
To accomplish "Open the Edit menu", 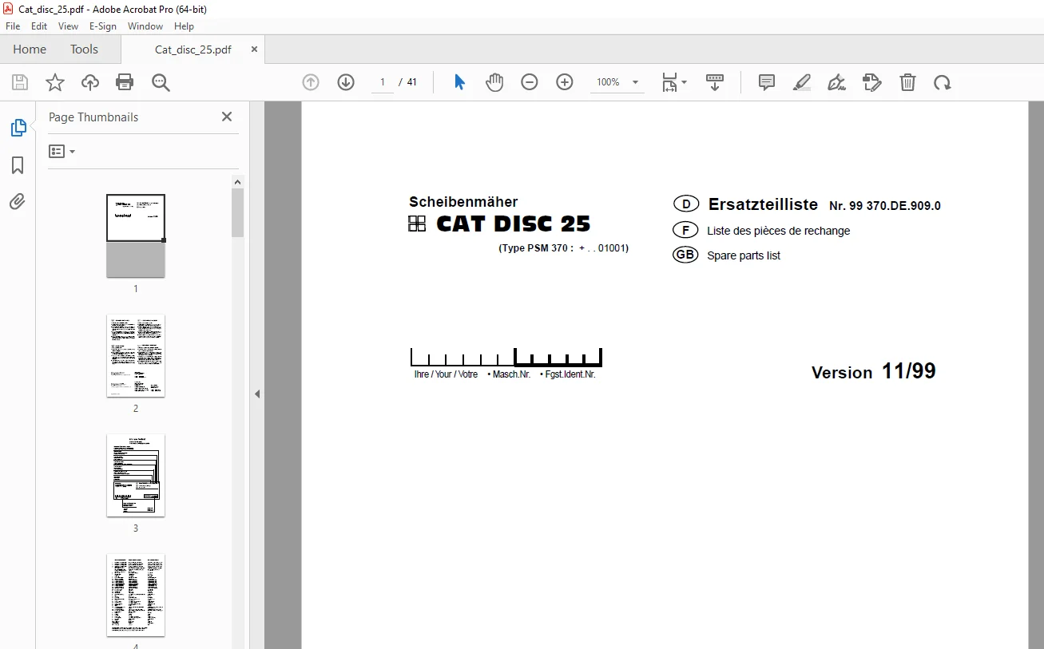I will 39,26.
